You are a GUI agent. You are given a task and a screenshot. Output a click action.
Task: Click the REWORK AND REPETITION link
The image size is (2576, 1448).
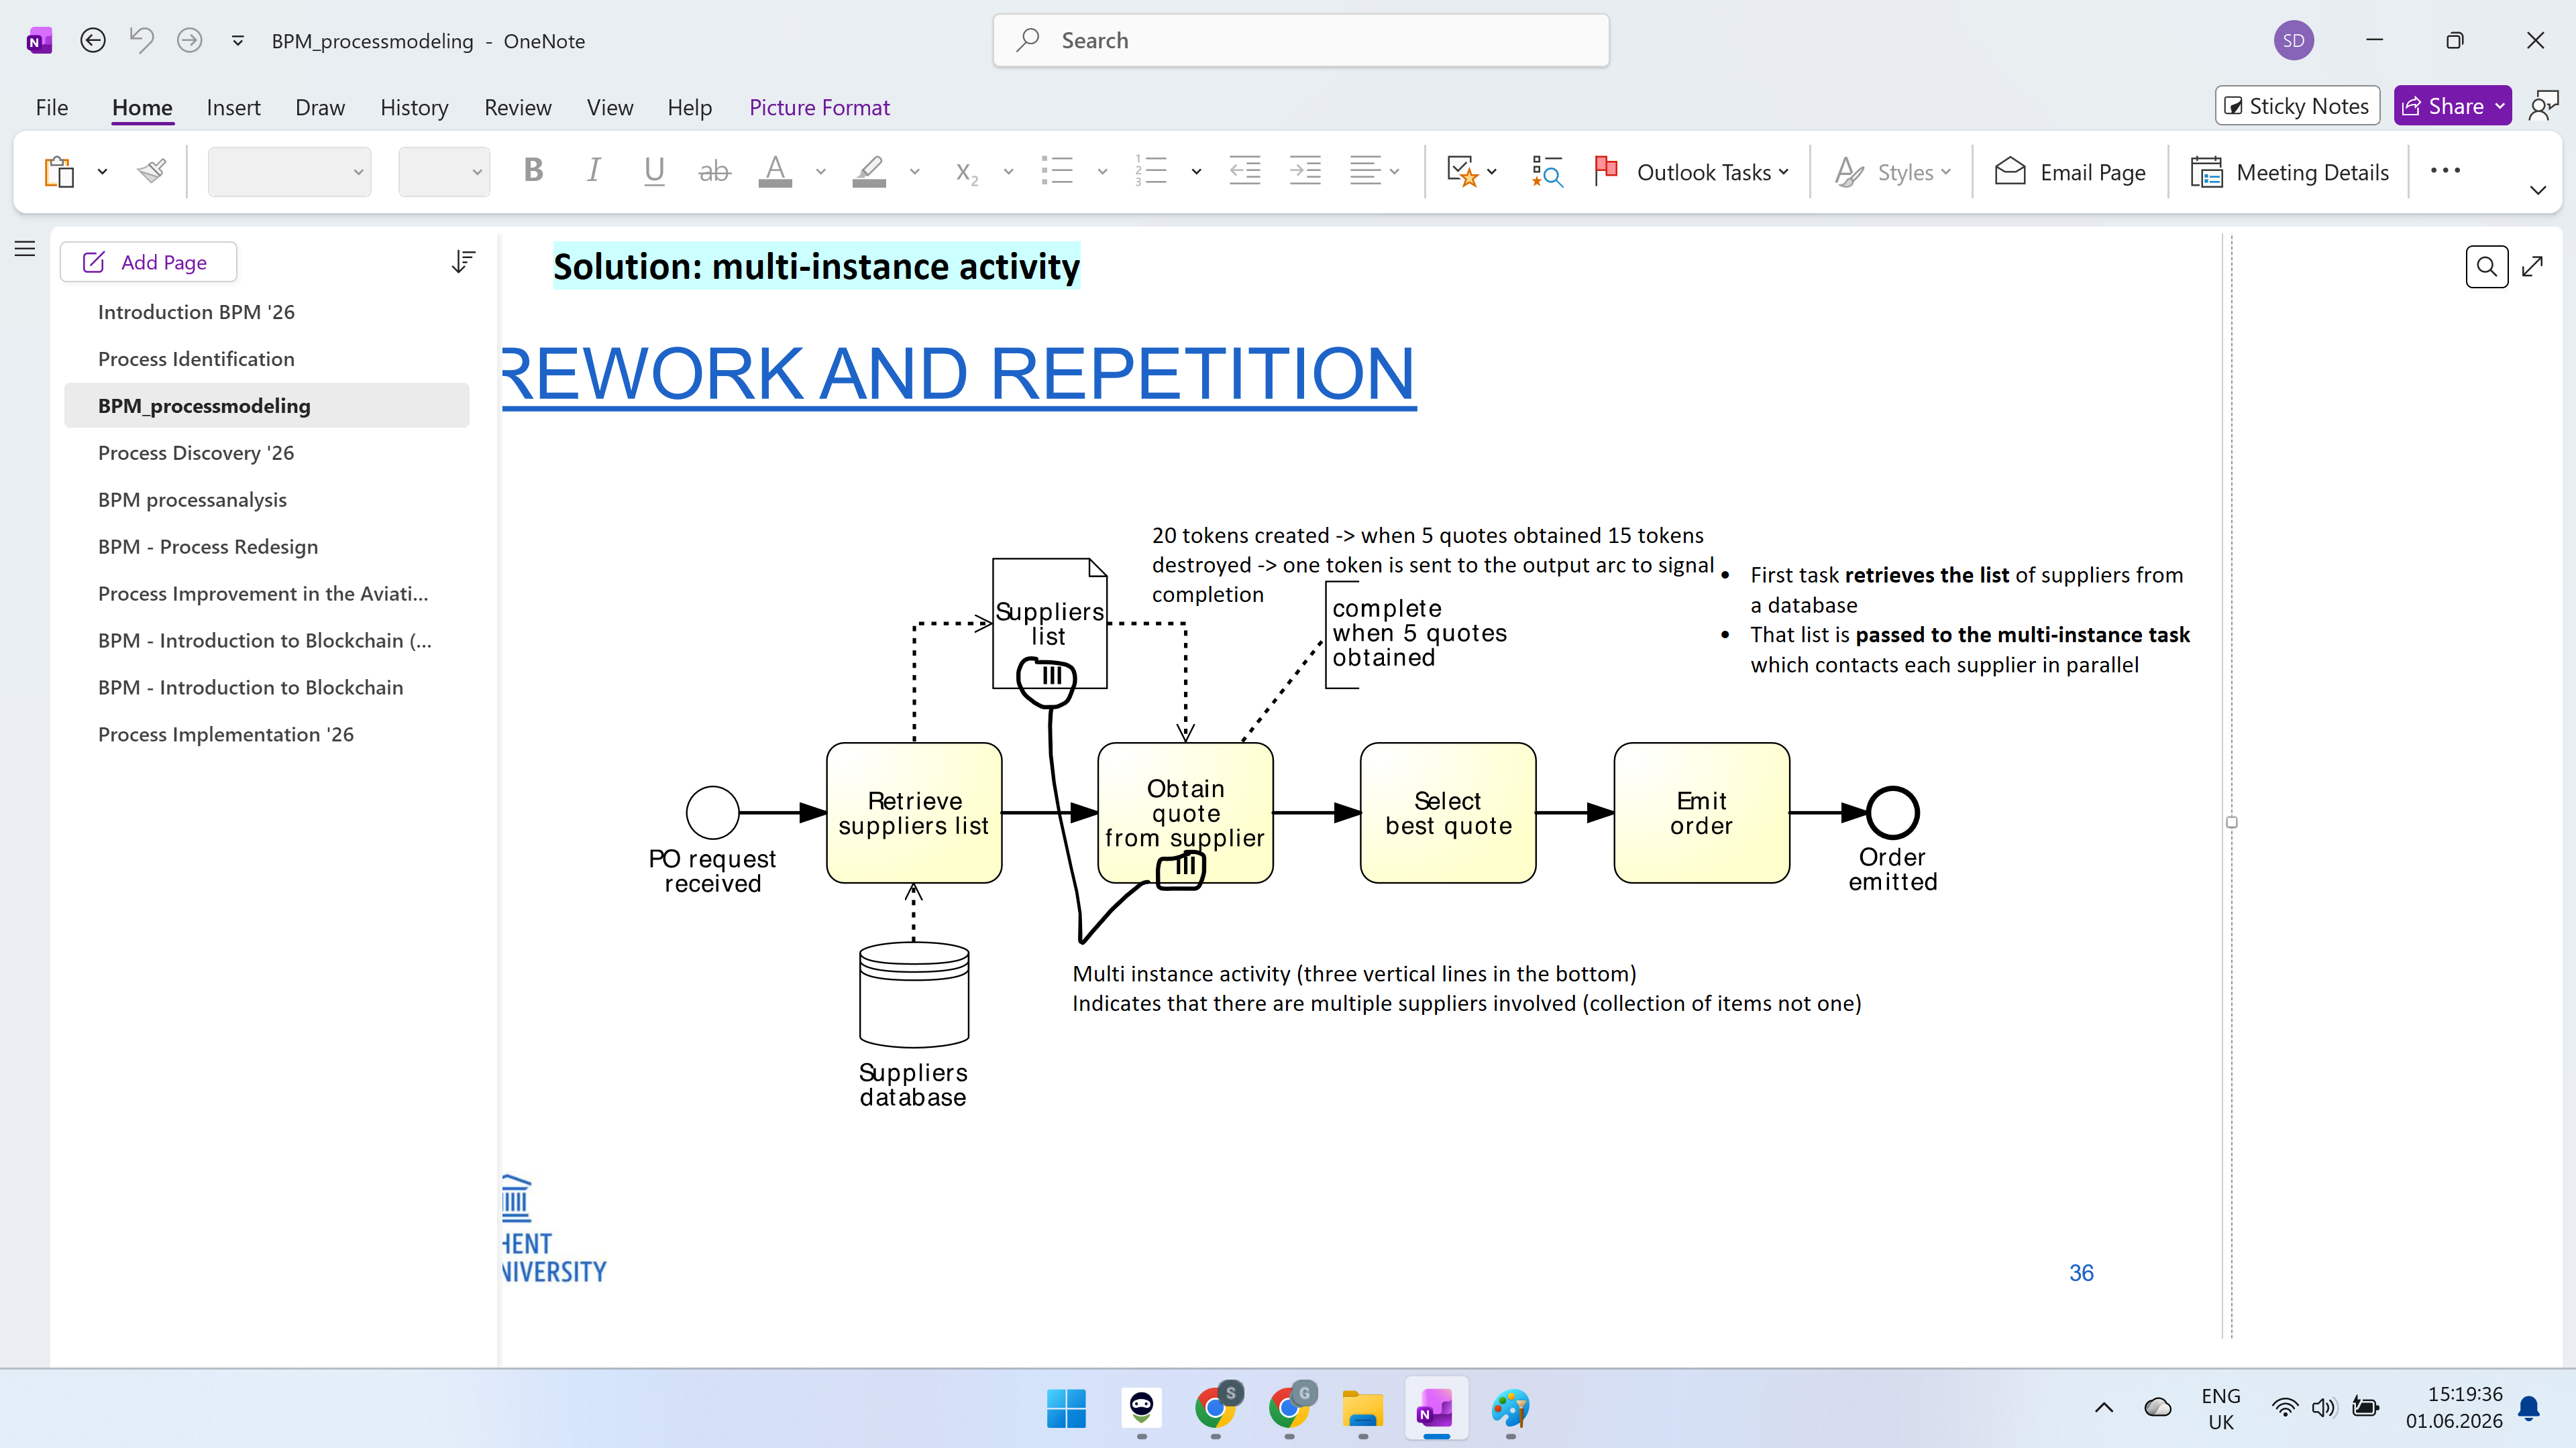click(958, 374)
